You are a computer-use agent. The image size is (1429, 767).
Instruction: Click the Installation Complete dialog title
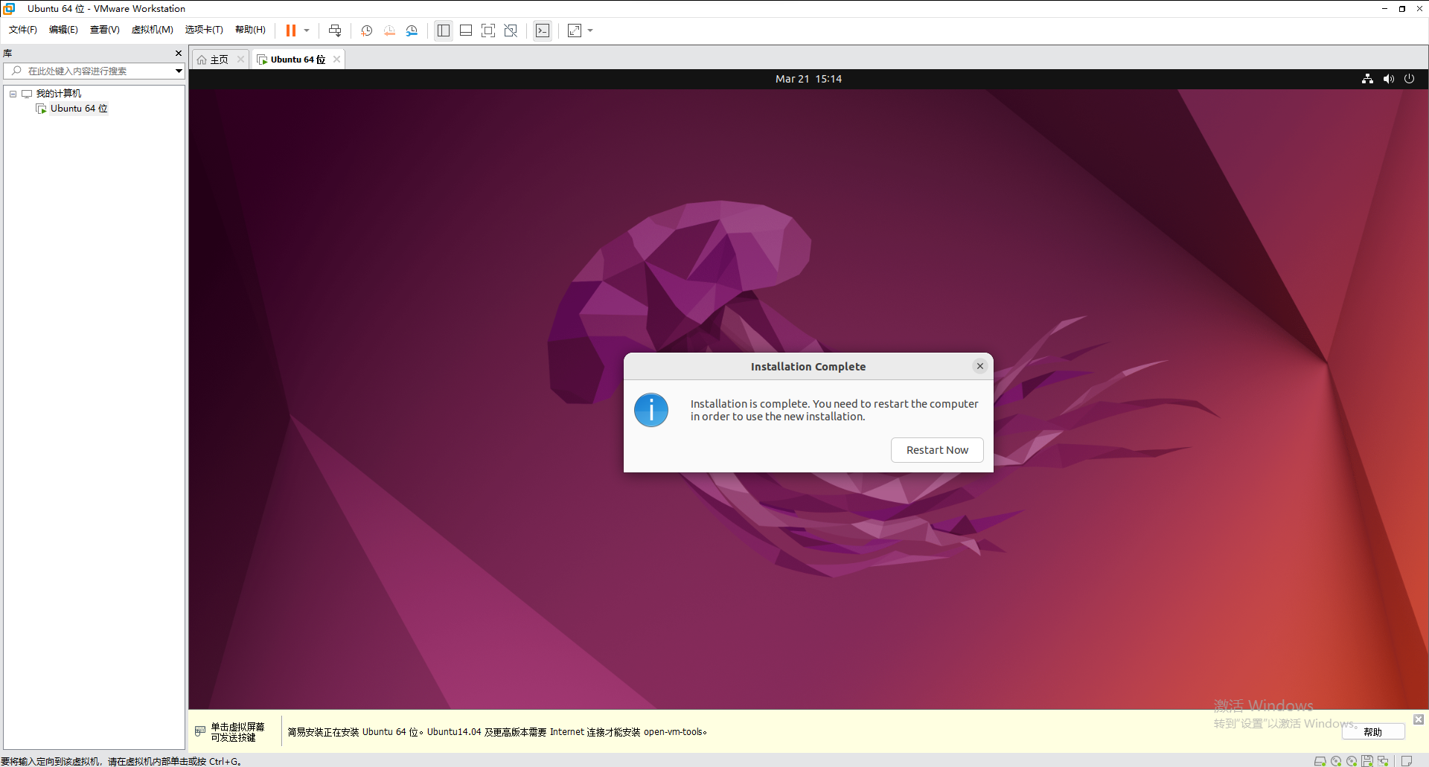[808, 367]
